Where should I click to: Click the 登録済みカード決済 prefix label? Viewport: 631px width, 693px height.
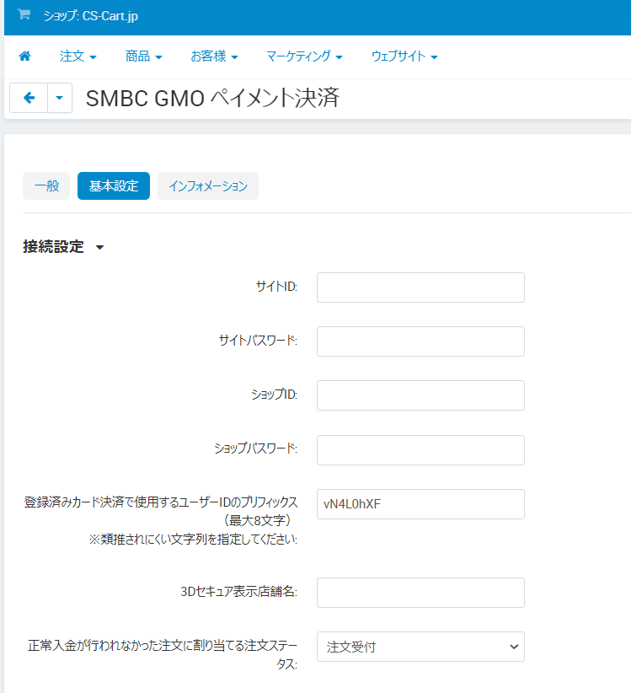[161, 521]
